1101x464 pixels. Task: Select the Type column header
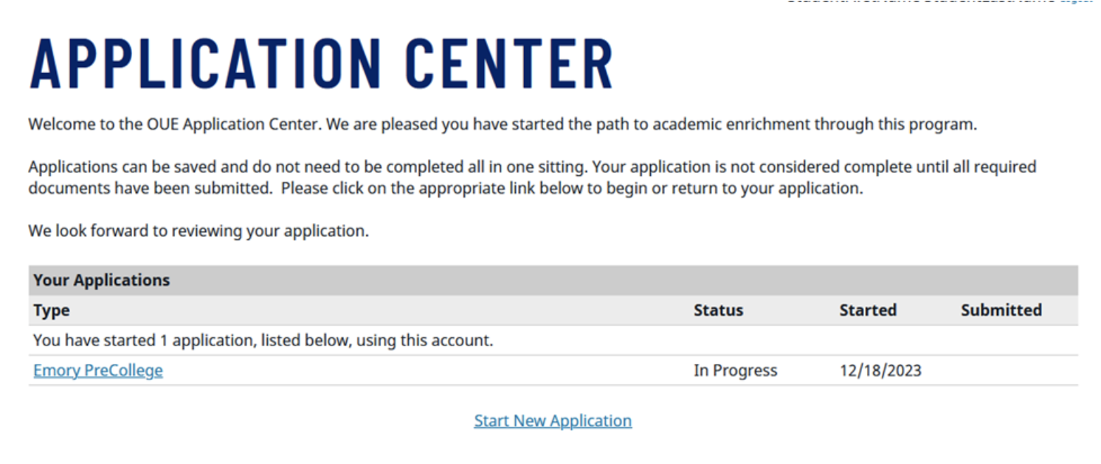click(52, 311)
